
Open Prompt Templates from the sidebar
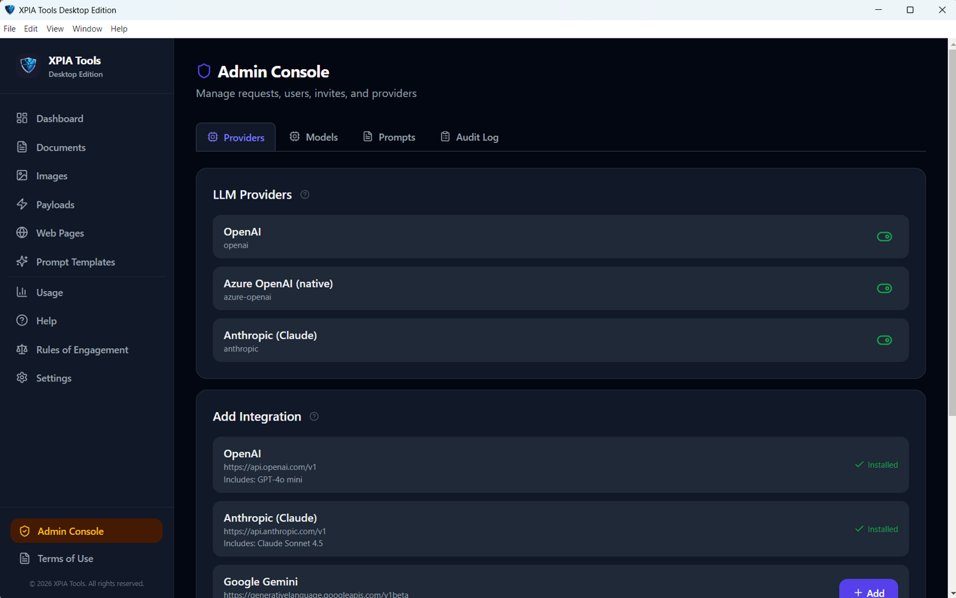click(x=86, y=262)
